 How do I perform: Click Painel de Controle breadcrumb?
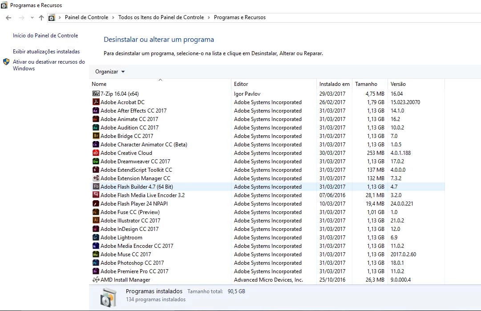click(x=86, y=17)
